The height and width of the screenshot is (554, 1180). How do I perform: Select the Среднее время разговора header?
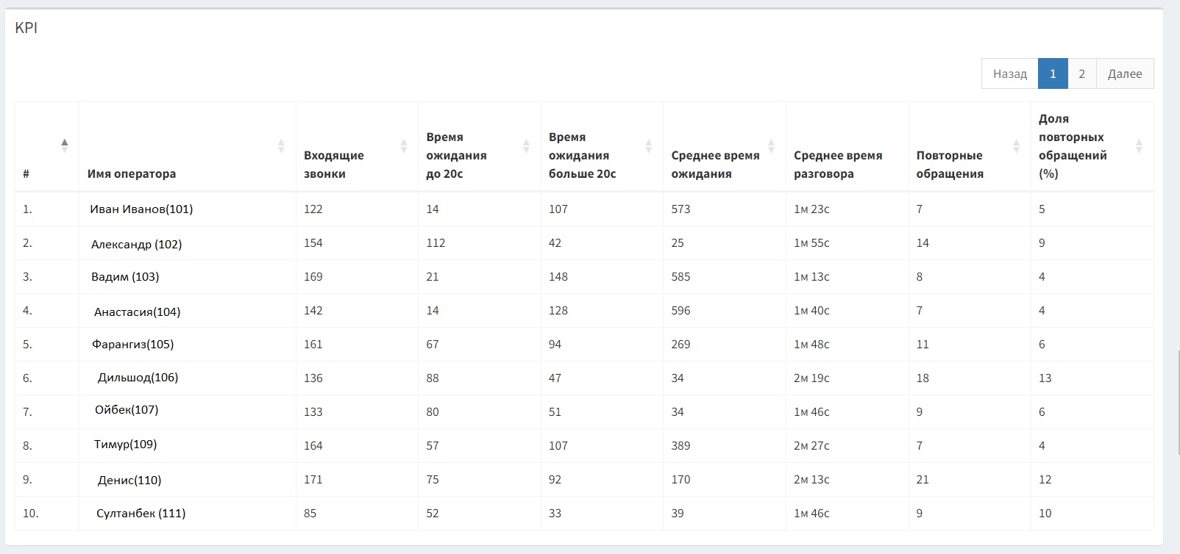838,165
